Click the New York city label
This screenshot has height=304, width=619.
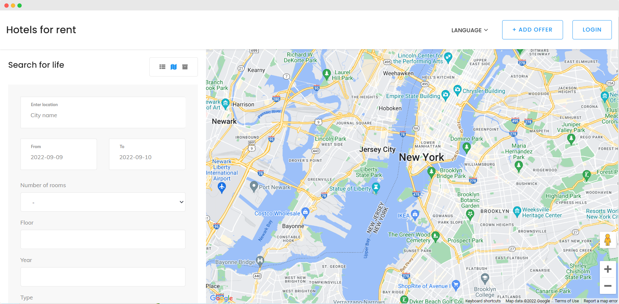click(421, 157)
